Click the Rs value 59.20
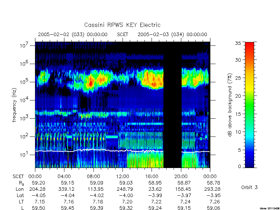280x210 pixels. [x=38, y=183]
